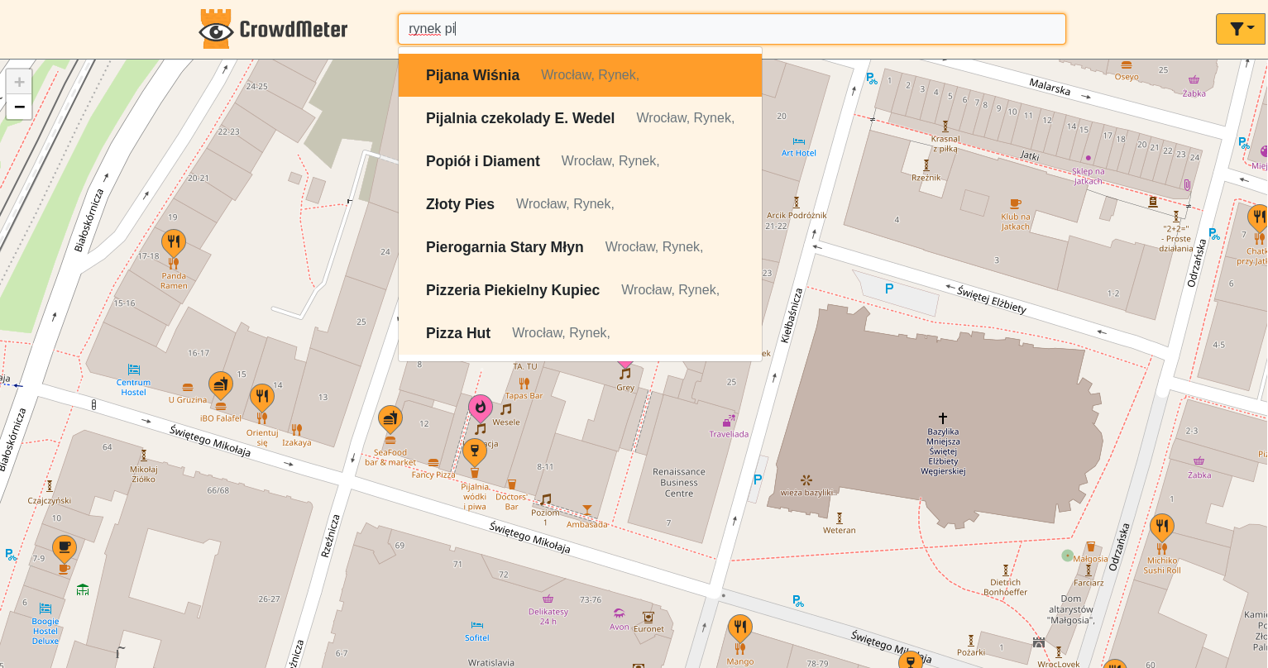Click the Fancy Pizza burger icon
Viewport: 1268px width, 668px height.
click(433, 463)
